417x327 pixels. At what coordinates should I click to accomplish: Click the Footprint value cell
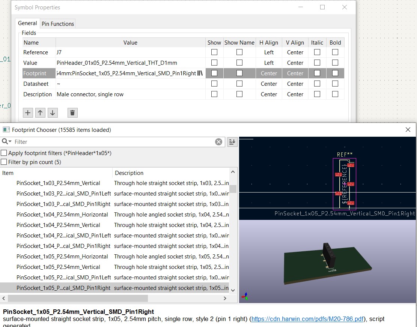tap(126, 73)
